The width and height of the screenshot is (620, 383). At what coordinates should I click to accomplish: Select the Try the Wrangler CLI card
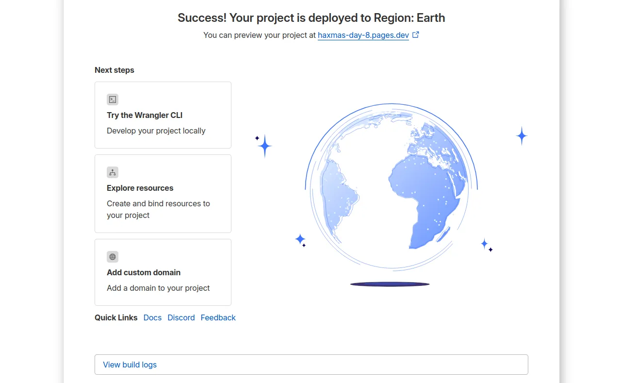pyautogui.click(x=163, y=115)
